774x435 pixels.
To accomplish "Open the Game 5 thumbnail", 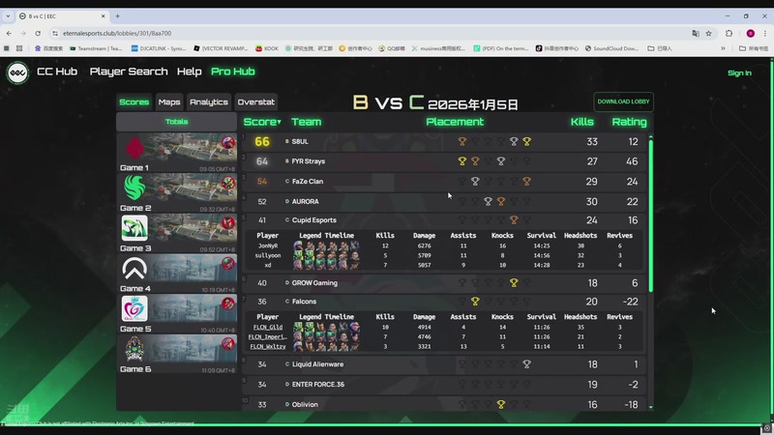I will point(177,314).
